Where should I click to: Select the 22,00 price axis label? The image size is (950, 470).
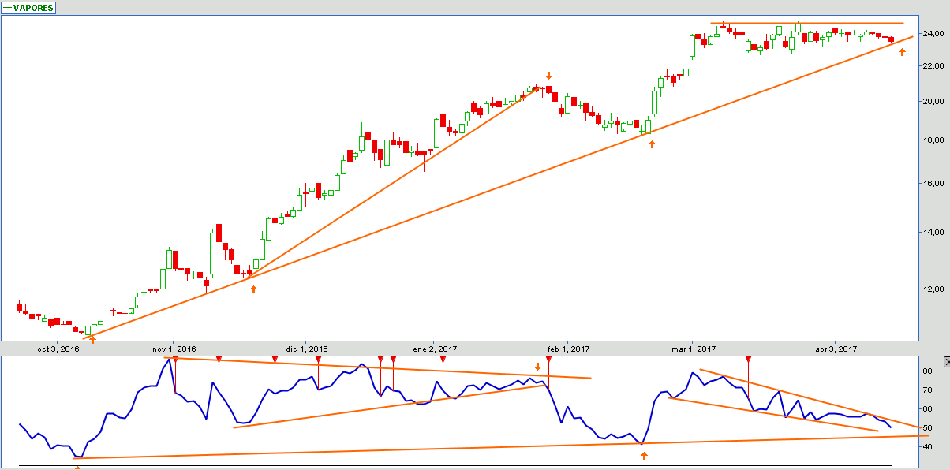pyautogui.click(x=935, y=66)
